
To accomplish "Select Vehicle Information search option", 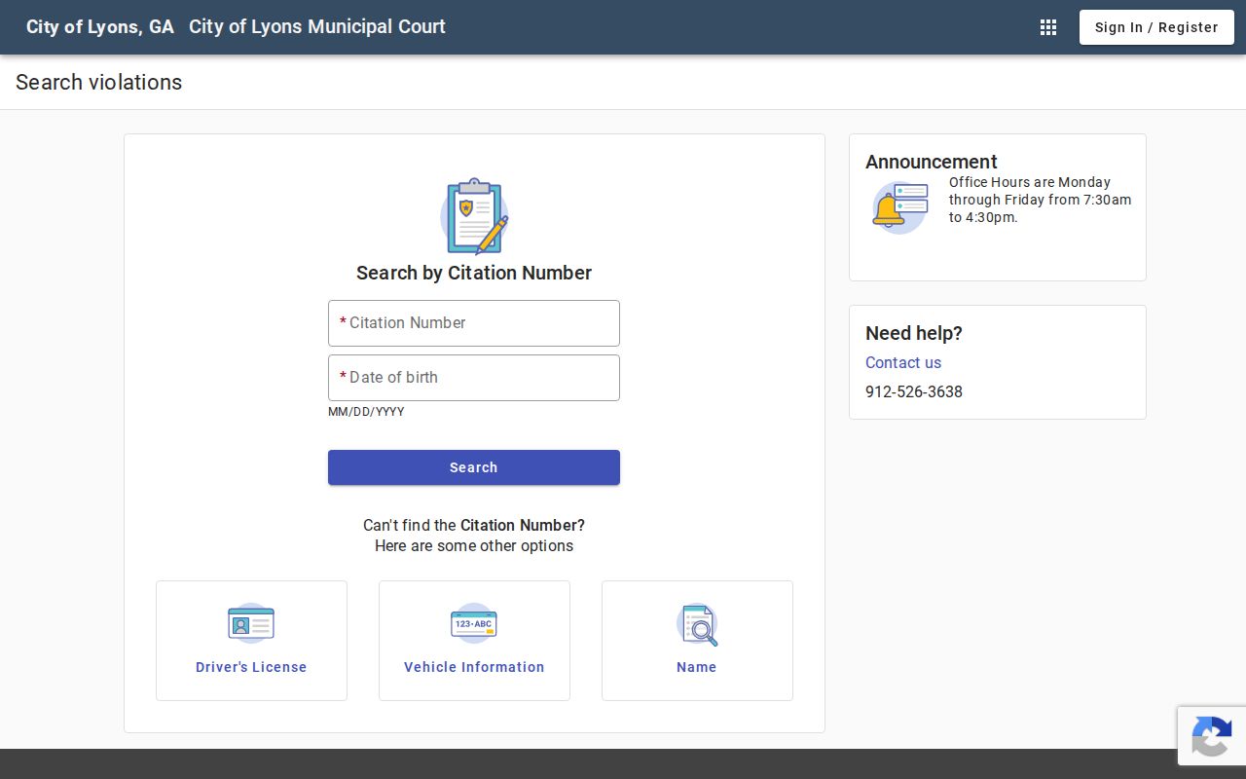I will point(474,641).
